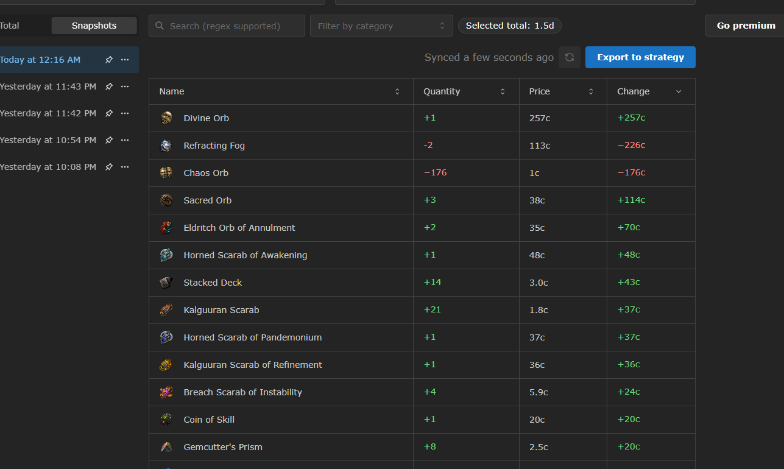Pin the Today at 12:16 AM snapshot

(109, 60)
